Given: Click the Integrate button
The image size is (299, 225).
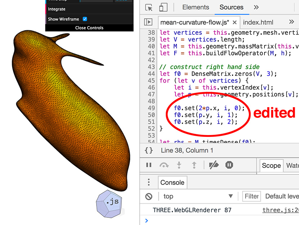Looking at the screenshot, I should point(89,9).
